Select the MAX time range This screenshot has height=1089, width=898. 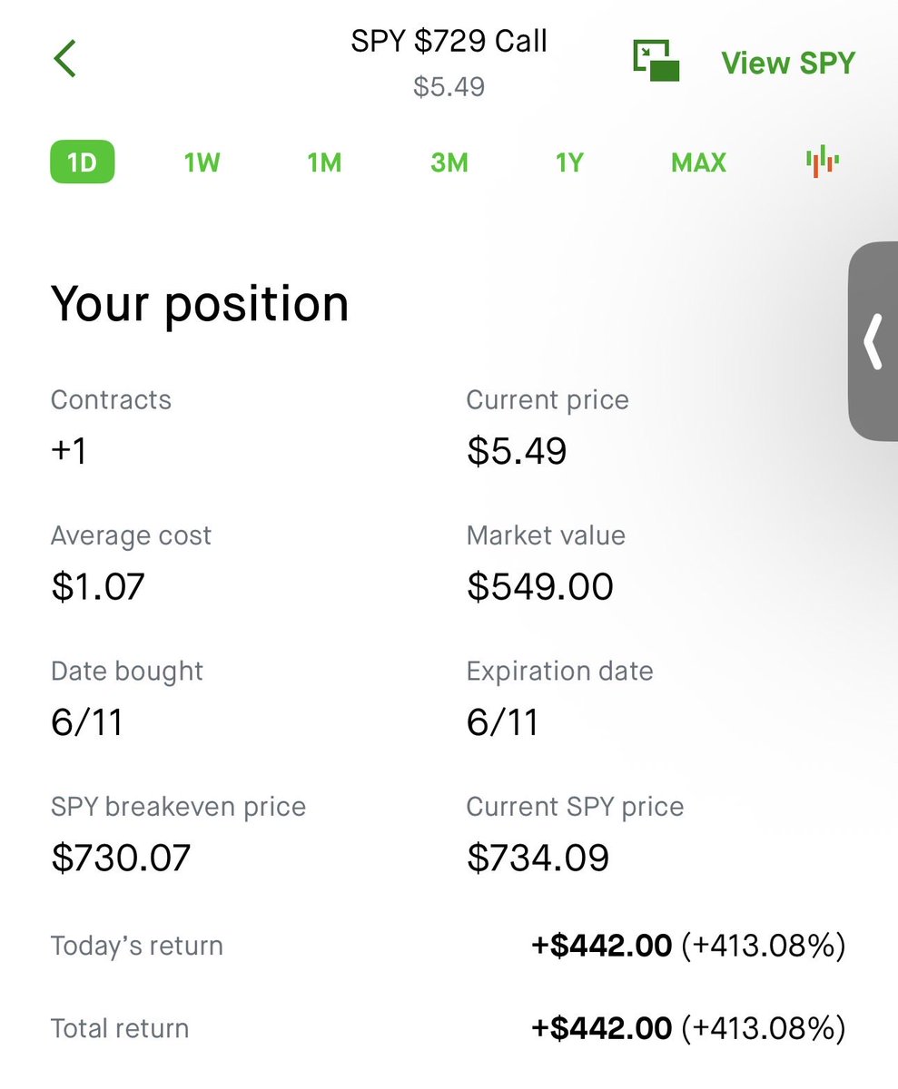coord(698,163)
